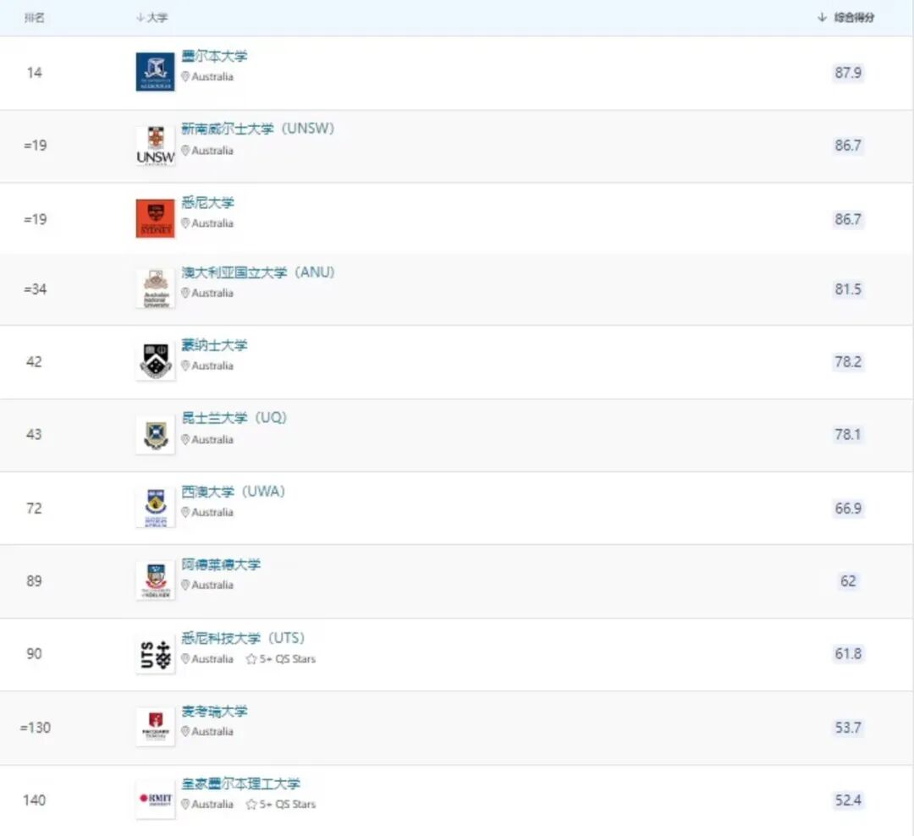Click the ANU crest logo
914x836 pixels.
[155, 289]
